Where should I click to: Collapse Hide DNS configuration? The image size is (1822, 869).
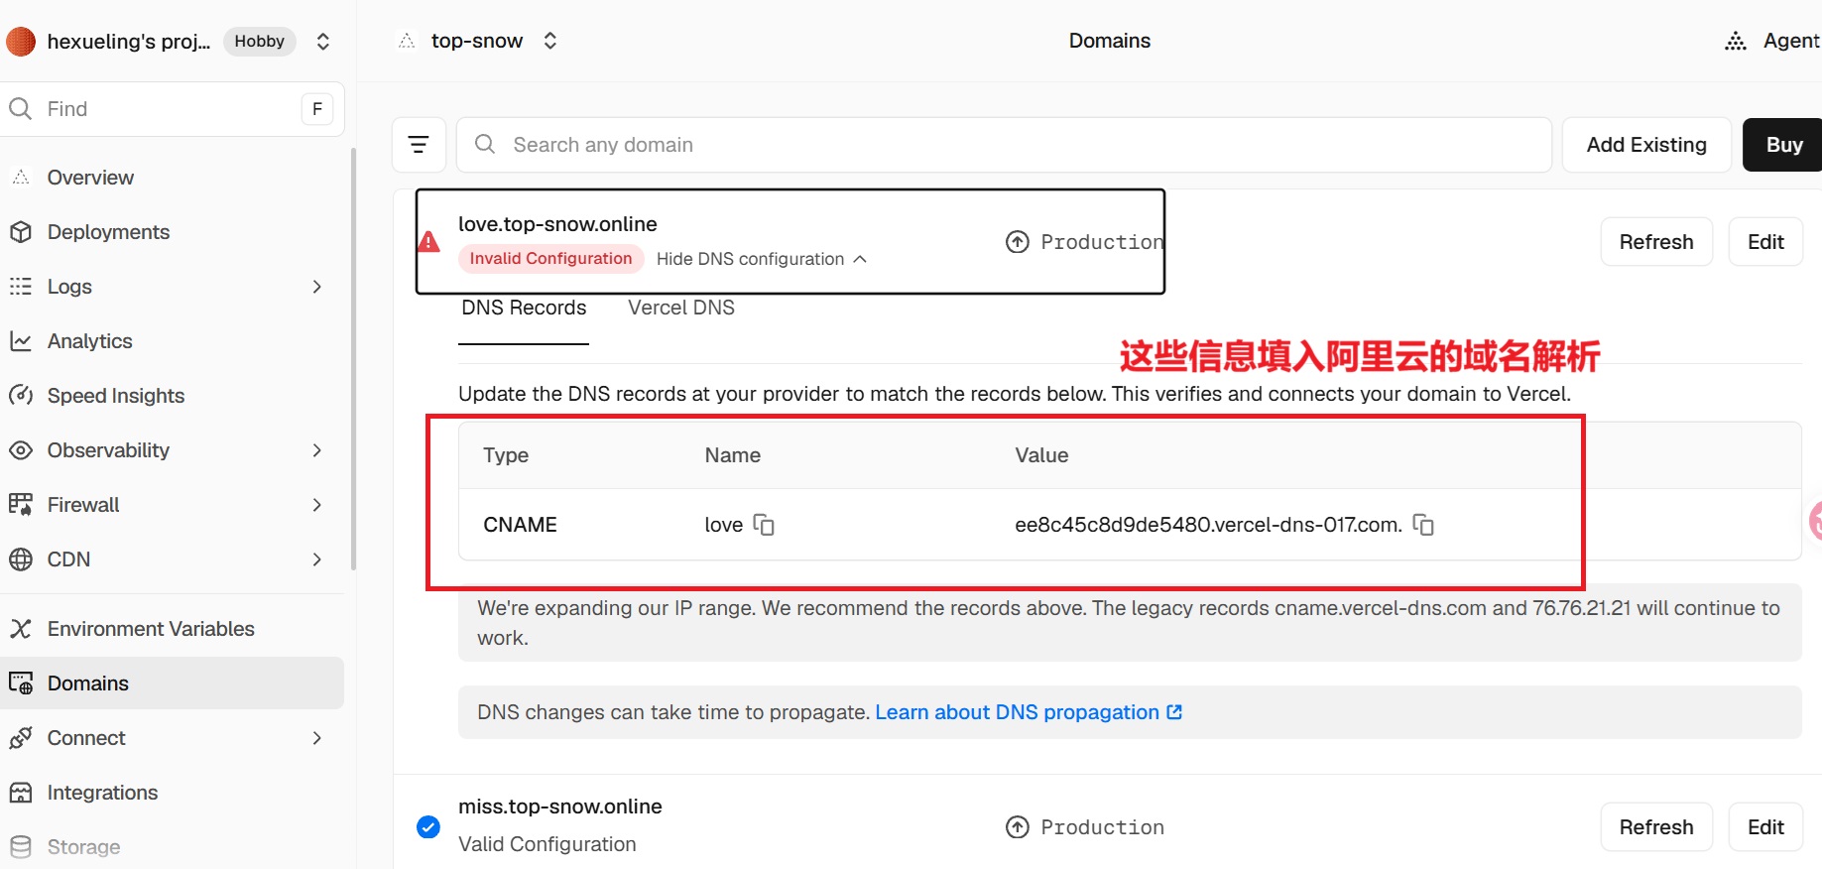[762, 259]
